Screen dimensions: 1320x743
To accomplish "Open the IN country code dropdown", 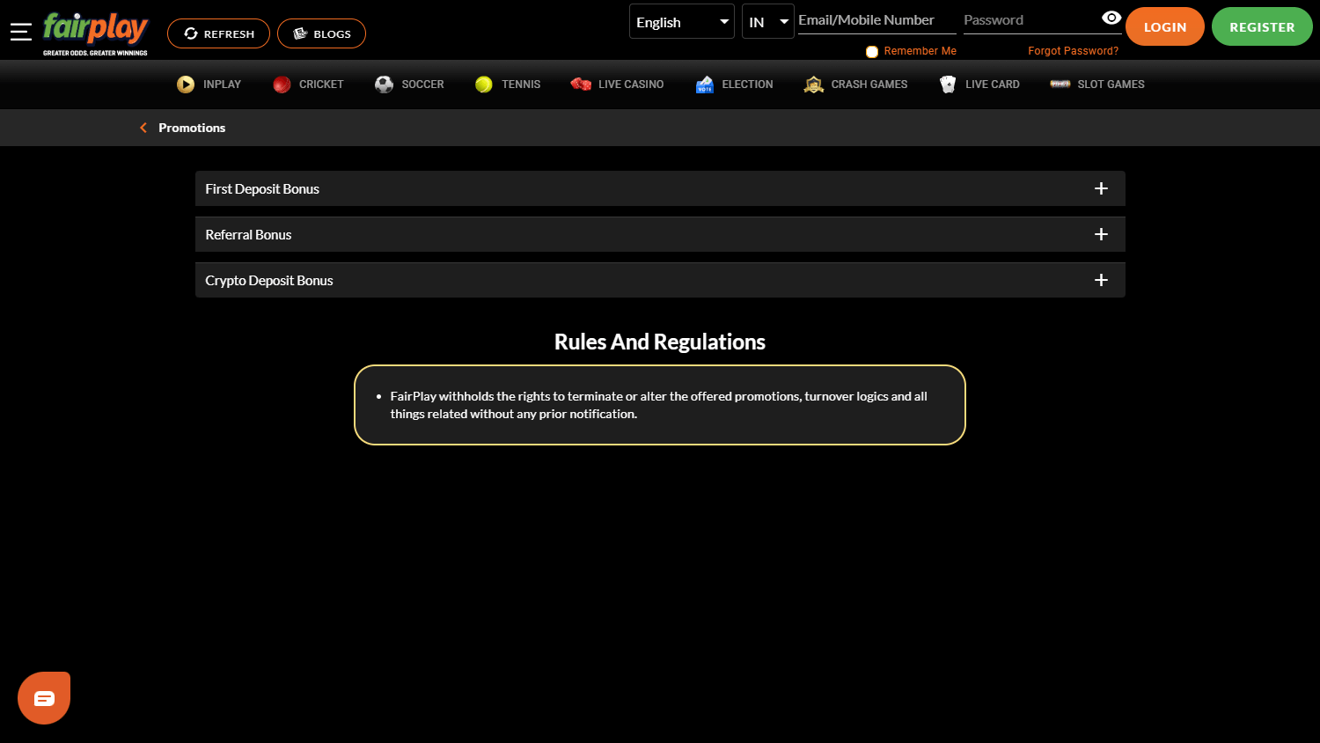I will [x=768, y=22].
